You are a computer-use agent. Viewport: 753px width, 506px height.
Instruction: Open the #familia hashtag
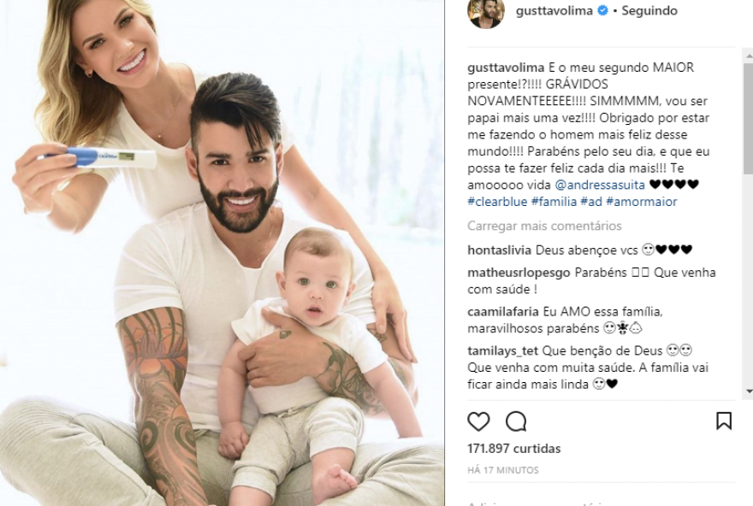tap(554, 202)
